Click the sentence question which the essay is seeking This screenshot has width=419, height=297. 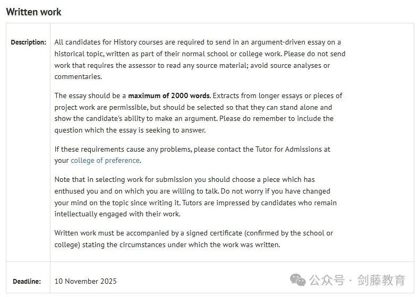130,130
